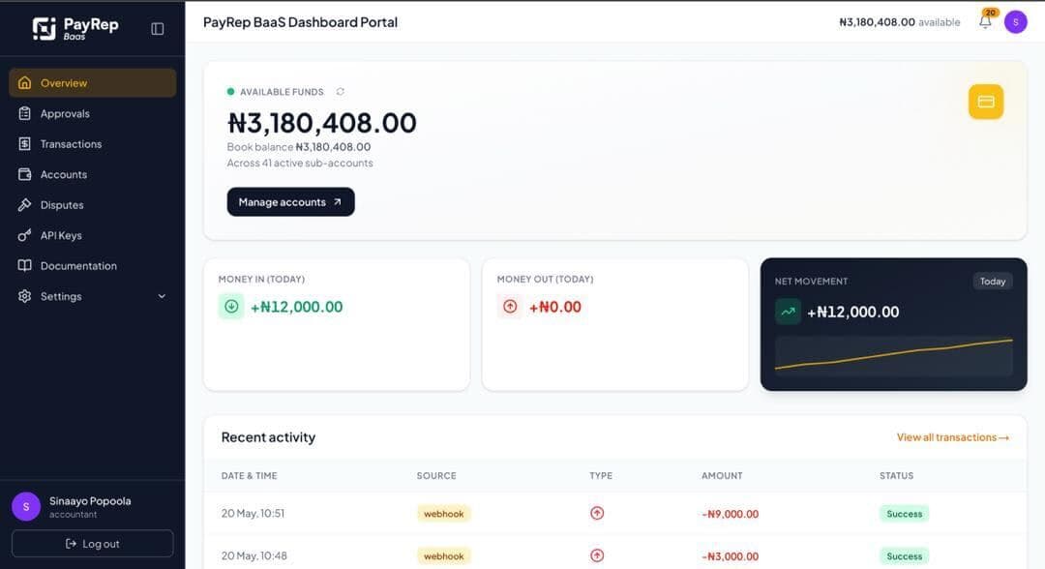Click the type icon in 10:48 row
Image resolution: width=1045 pixels, height=569 pixels.
pos(597,555)
